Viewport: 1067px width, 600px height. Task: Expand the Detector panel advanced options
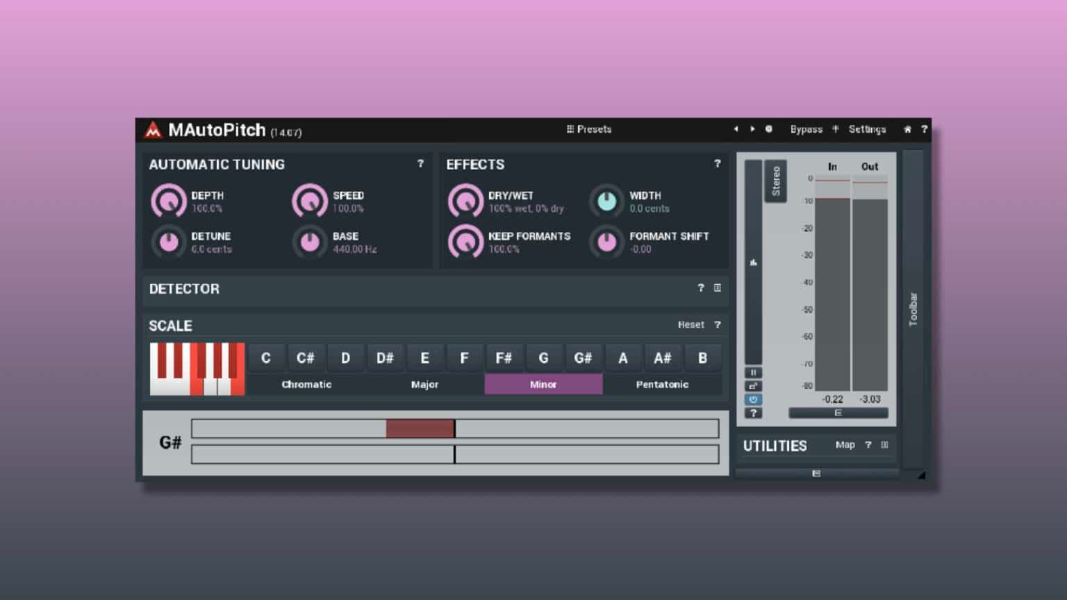click(x=718, y=288)
